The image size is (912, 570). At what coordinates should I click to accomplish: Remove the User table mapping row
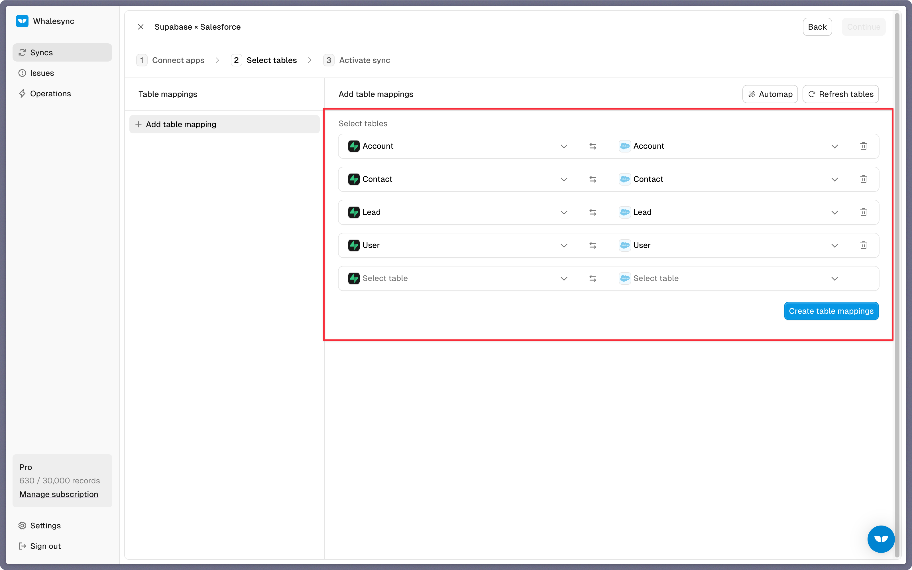[863, 245]
